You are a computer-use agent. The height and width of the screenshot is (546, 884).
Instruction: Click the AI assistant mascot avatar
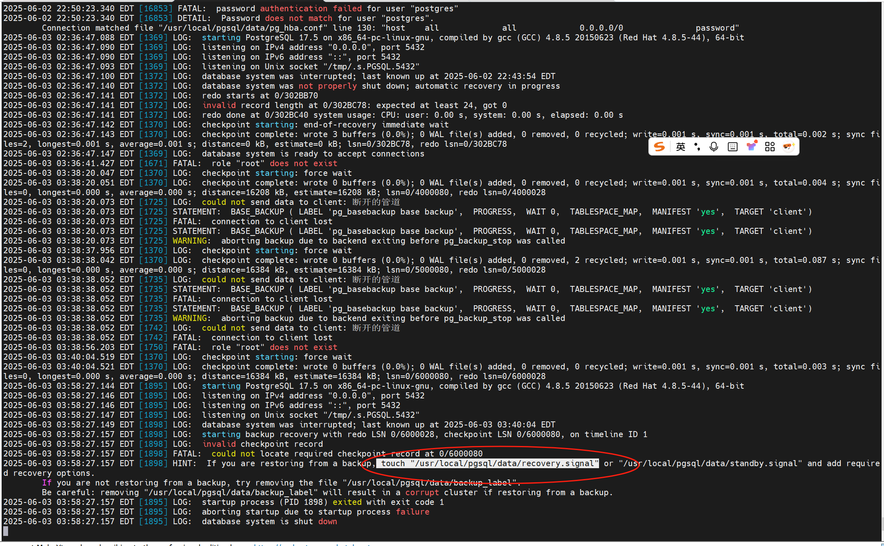point(788,147)
